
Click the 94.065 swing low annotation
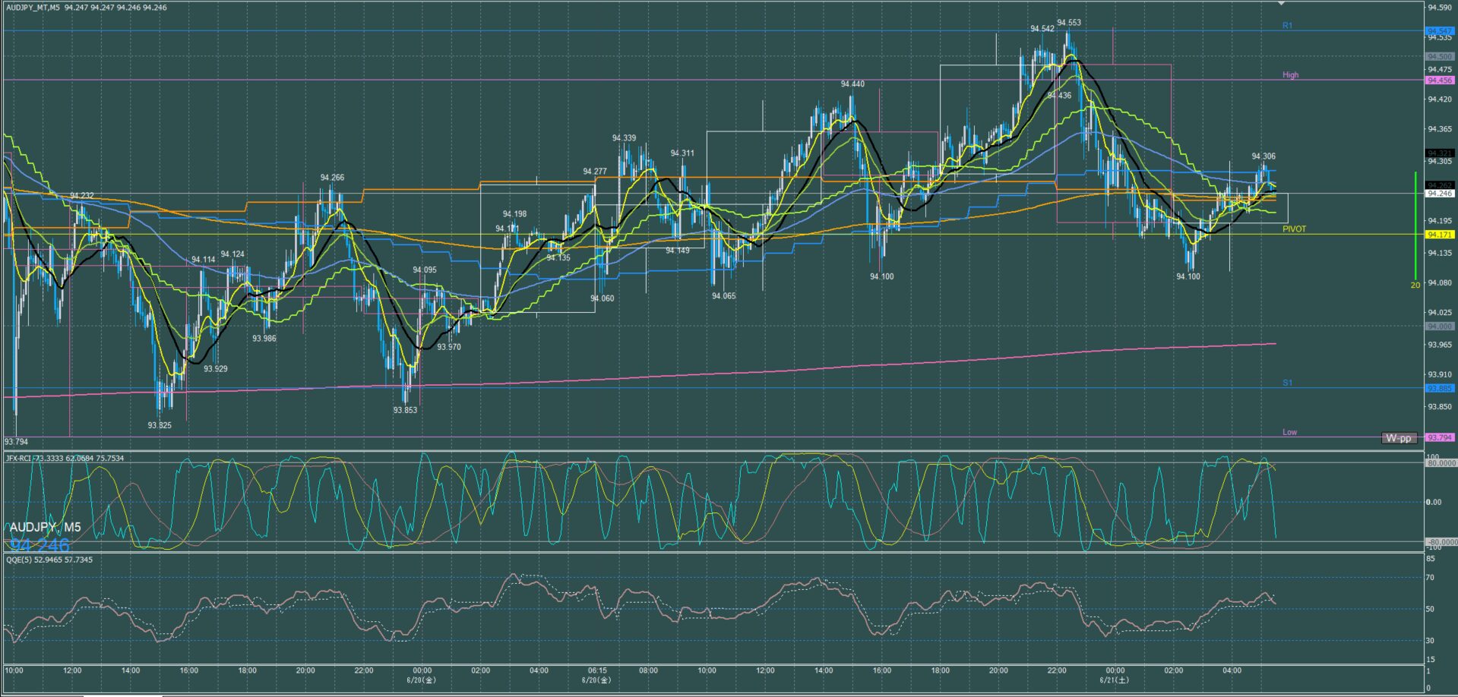[x=724, y=296]
